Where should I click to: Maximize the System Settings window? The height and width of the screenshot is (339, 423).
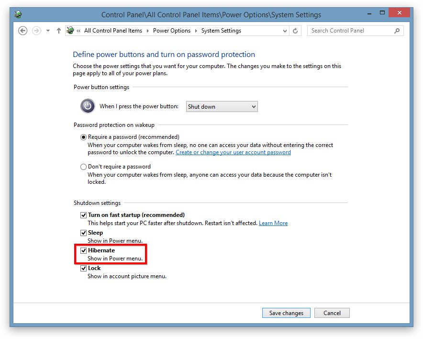point(382,12)
